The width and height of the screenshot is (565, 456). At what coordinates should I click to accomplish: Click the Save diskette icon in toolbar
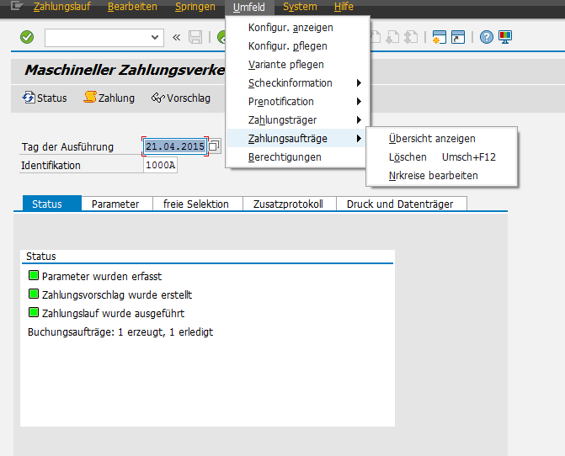(x=195, y=37)
